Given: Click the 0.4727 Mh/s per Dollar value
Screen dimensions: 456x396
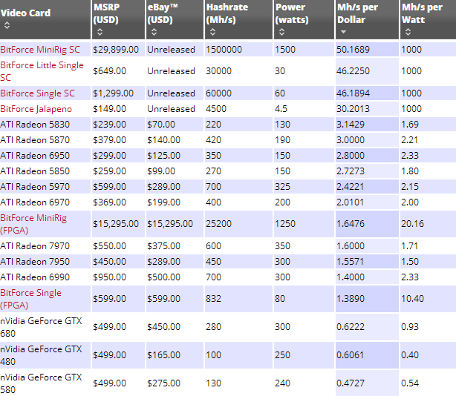Looking at the screenshot, I should [351, 383].
